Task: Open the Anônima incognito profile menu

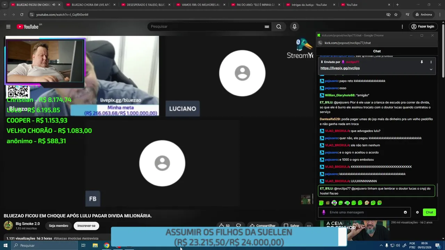Action: point(424,15)
